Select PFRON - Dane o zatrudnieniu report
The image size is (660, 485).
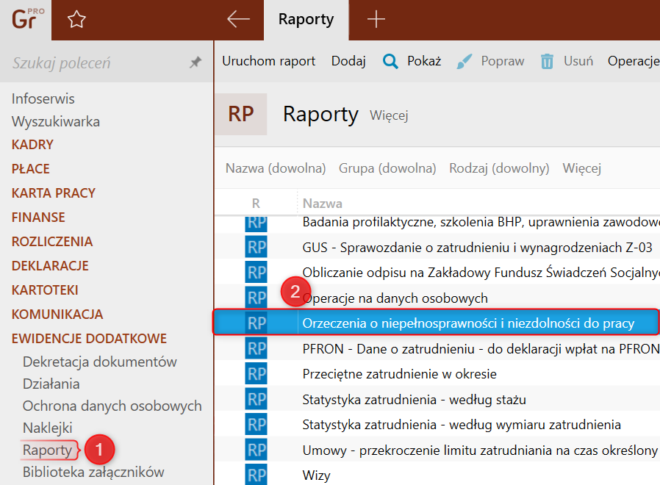point(481,348)
